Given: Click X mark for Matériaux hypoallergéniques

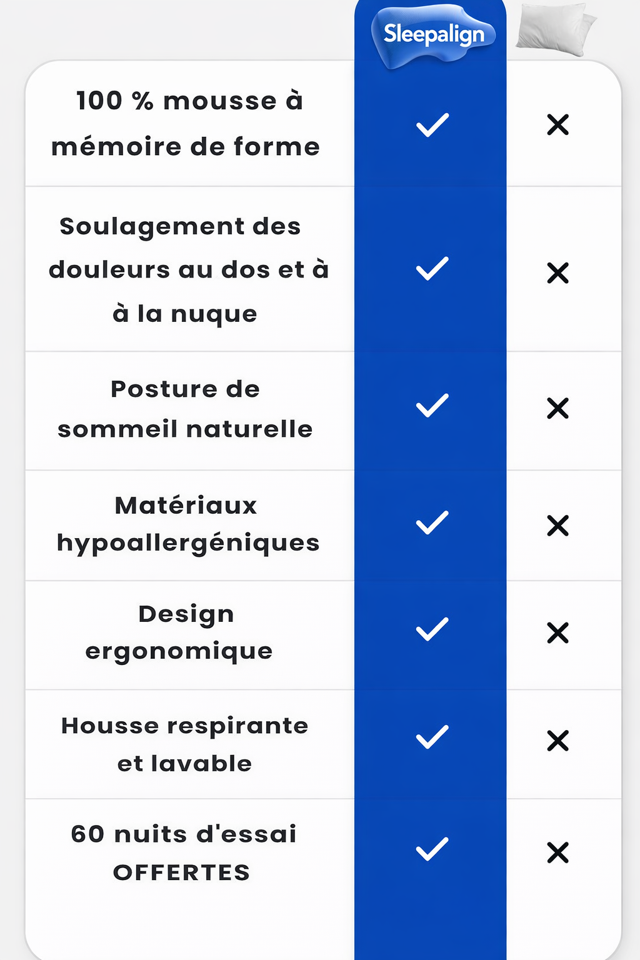Looking at the screenshot, I should pyautogui.click(x=557, y=526).
